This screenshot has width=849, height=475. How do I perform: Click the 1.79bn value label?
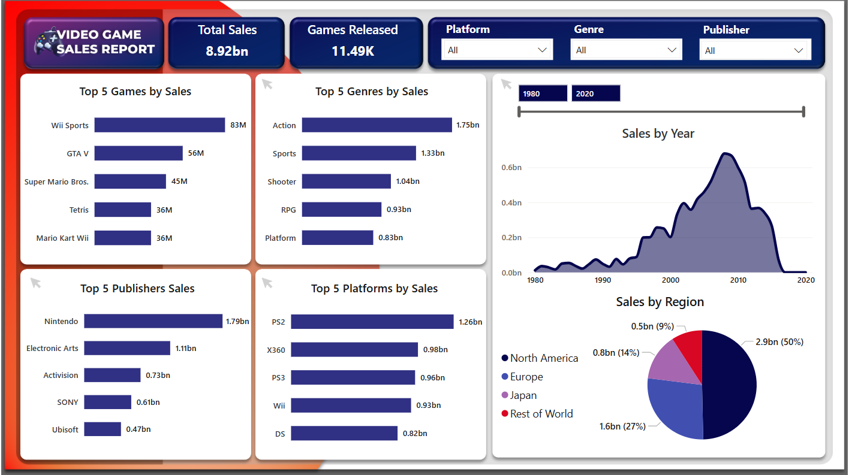click(x=237, y=321)
